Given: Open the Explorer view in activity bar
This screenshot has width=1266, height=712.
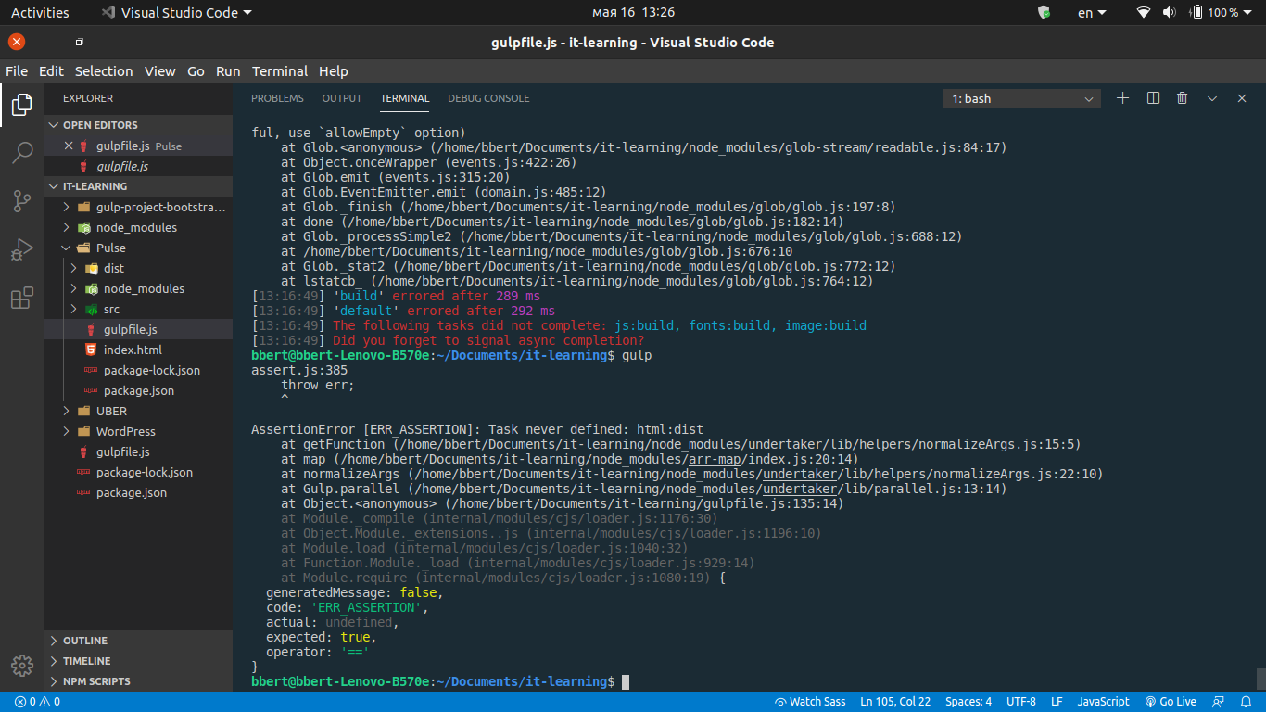Looking at the screenshot, I should coord(22,105).
